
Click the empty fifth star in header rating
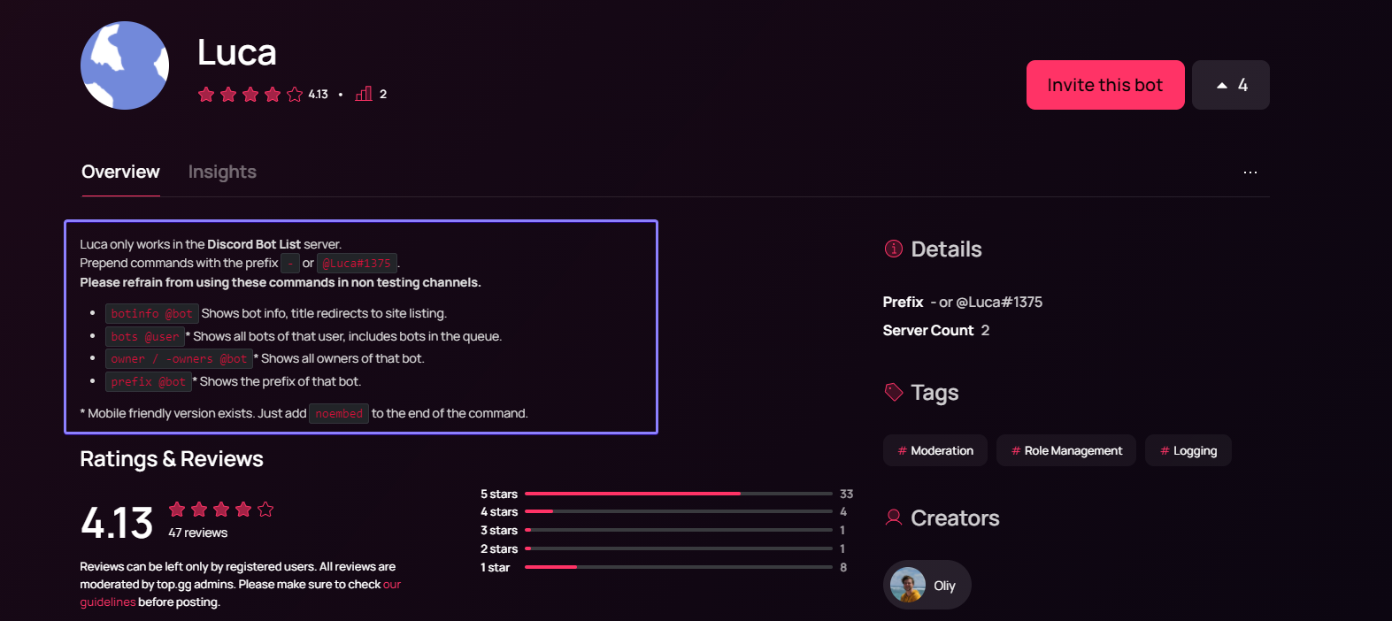pos(295,94)
